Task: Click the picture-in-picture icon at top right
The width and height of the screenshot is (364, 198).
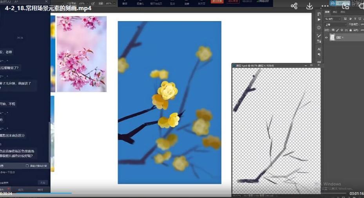Action: 346,6
